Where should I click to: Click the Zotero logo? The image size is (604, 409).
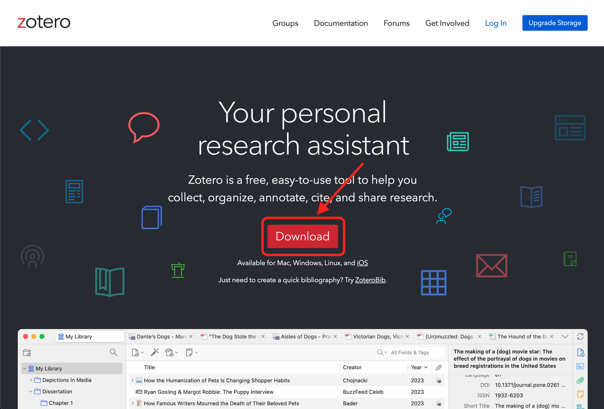coord(44,22)
